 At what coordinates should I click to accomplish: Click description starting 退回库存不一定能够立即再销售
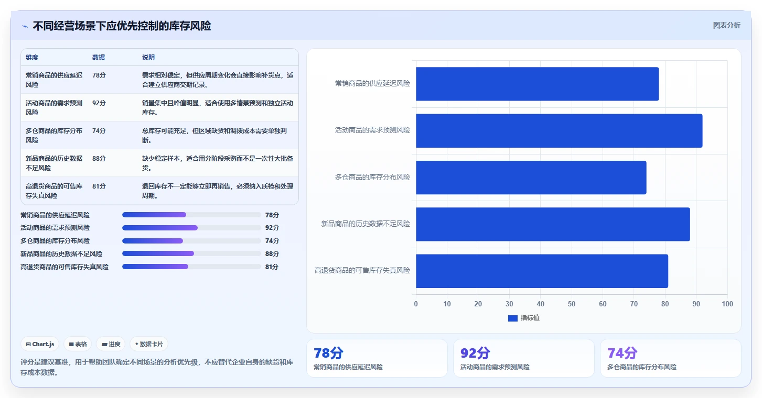tap(218, 191)
